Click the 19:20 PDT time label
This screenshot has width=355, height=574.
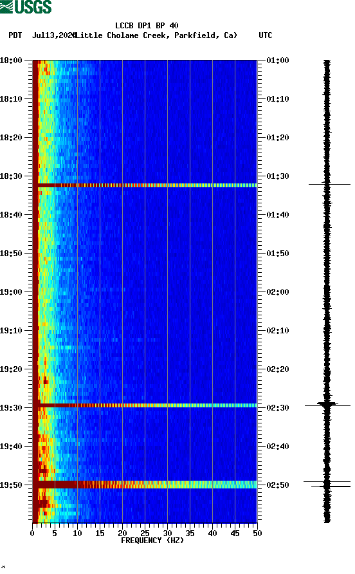11,369
